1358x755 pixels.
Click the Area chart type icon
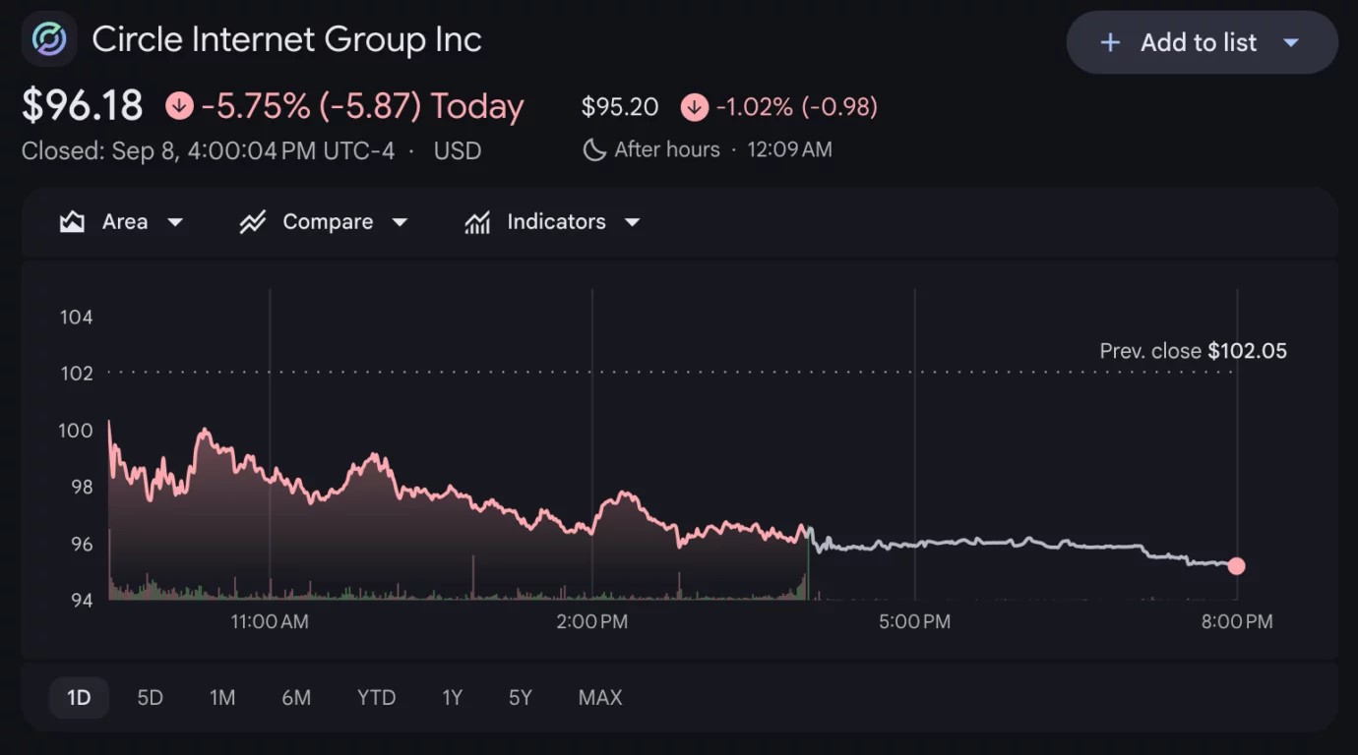pos(72,222)
